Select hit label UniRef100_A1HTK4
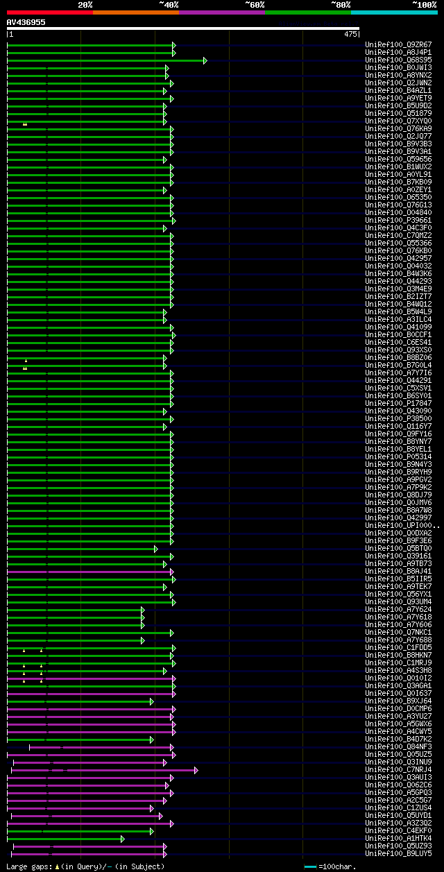The height and width of the screenshot is (872, 444). click(398, 838)
